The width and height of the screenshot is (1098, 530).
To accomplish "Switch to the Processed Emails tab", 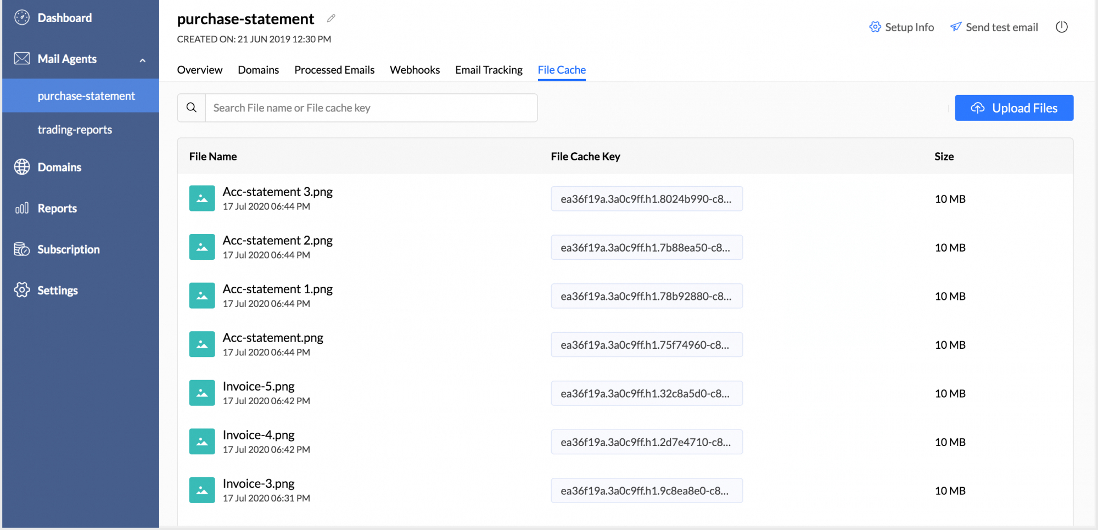I will (x=334, y=70).
